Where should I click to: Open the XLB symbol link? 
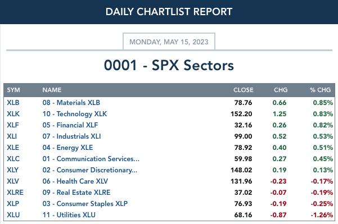[13, 103]
